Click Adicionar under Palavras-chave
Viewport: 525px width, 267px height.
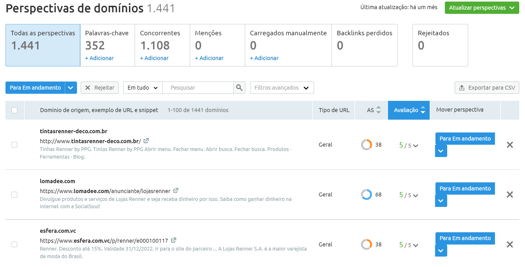99,58
